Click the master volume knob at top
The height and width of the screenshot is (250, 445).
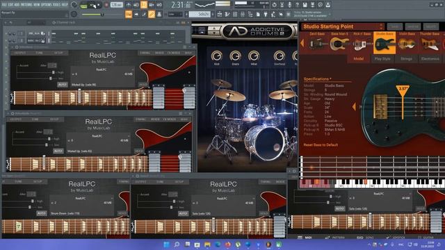(74, 5)
